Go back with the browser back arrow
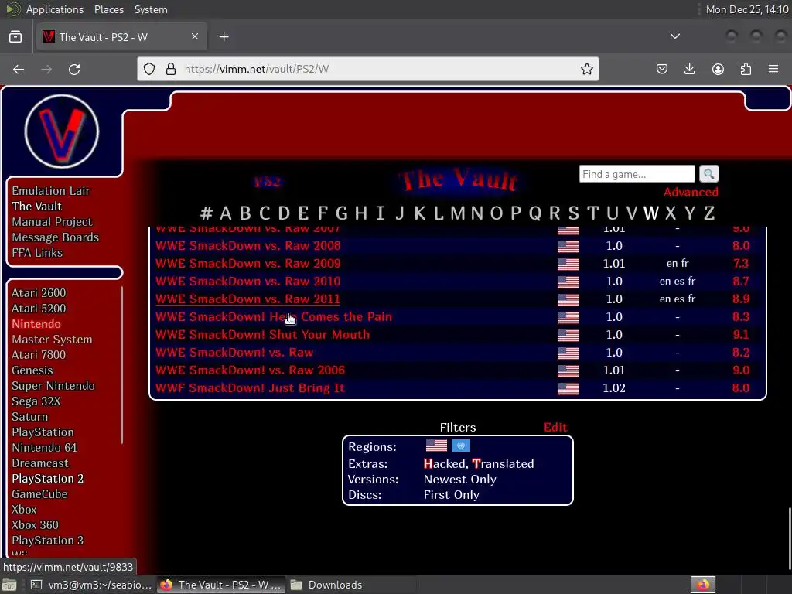792x594 pixels. 19,69
